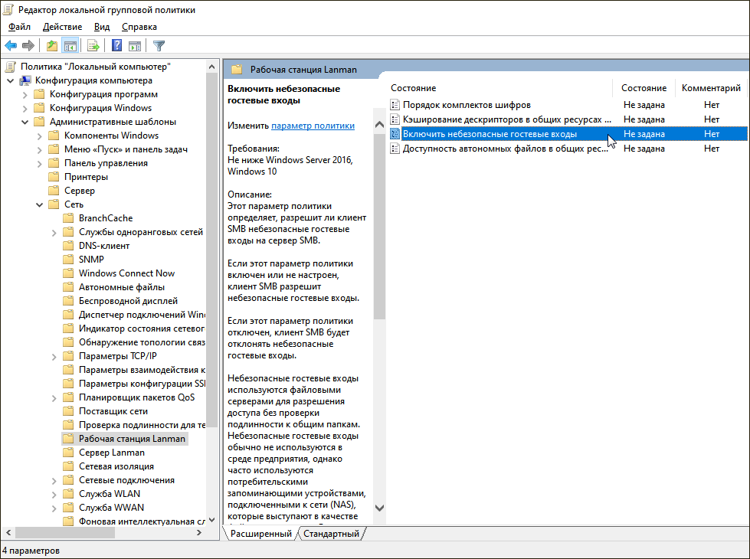This screenshot has width=750, height=559.
Task: Open Help via blue question mark icon
Action: [117, 45]
